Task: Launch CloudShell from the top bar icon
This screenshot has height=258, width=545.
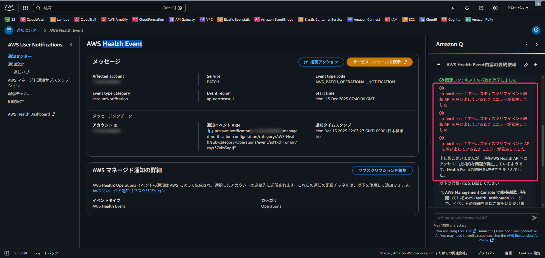Action: pos(453,8)
